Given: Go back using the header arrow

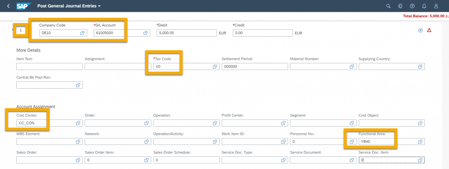Looking at the screenshot, I should click(8, 6).
